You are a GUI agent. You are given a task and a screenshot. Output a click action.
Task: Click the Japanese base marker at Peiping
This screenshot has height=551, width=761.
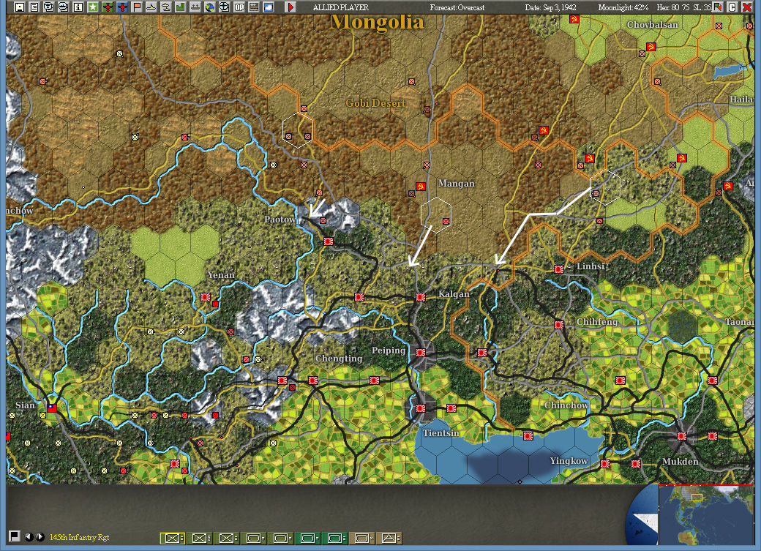421,353
